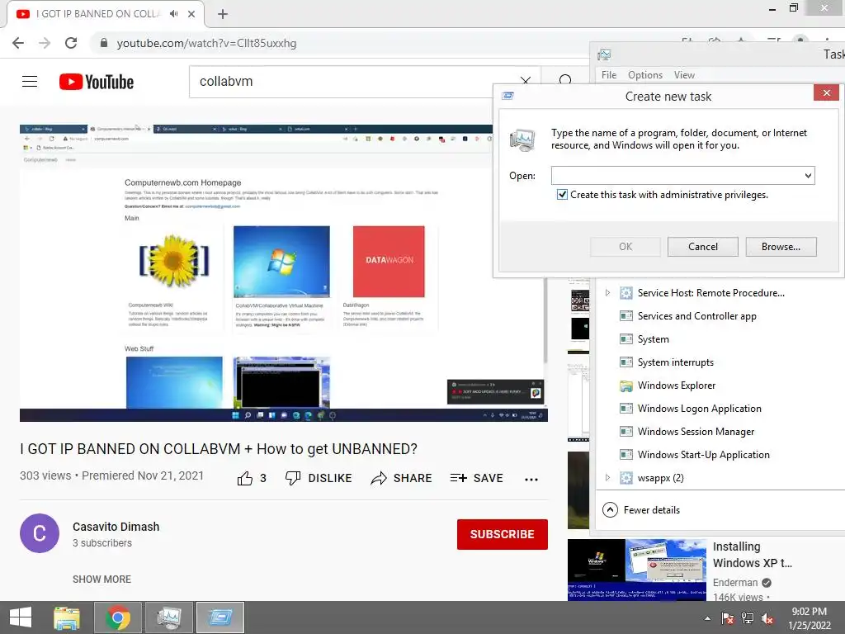
Task: Open the dropdown arrow of the Open field
Action: point(808,176)
